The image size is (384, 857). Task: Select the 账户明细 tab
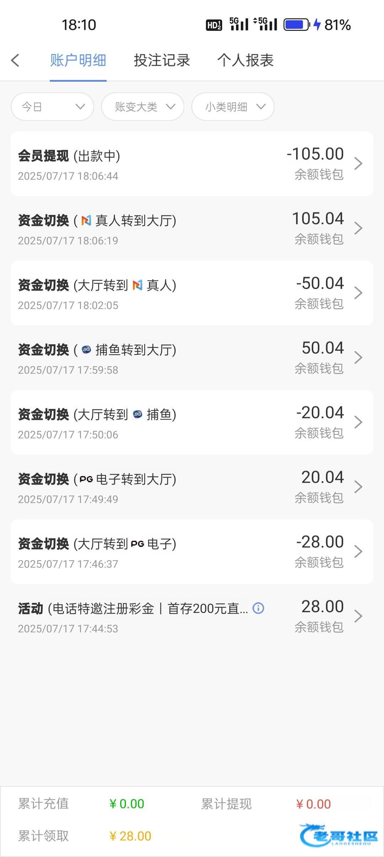coord(78,60)
